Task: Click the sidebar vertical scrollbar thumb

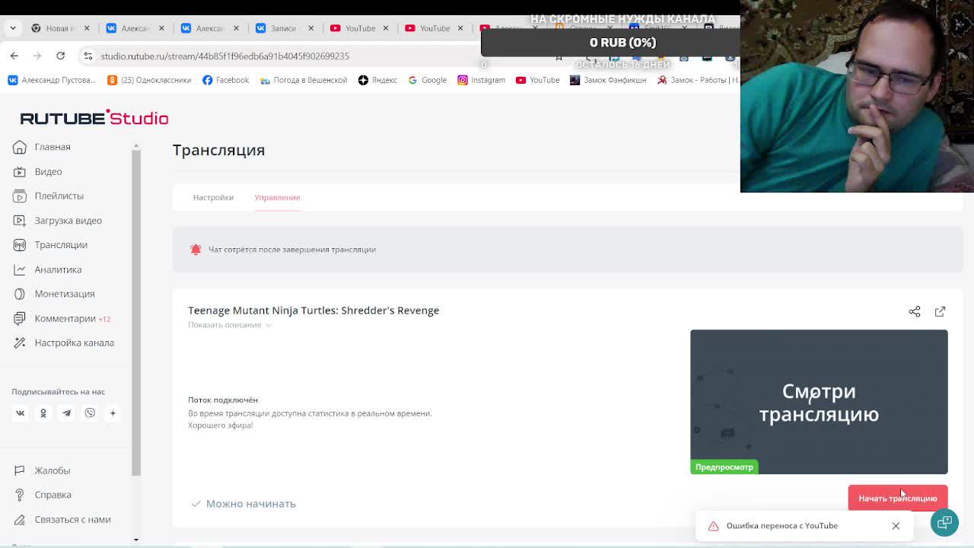Action: (136, 312)
